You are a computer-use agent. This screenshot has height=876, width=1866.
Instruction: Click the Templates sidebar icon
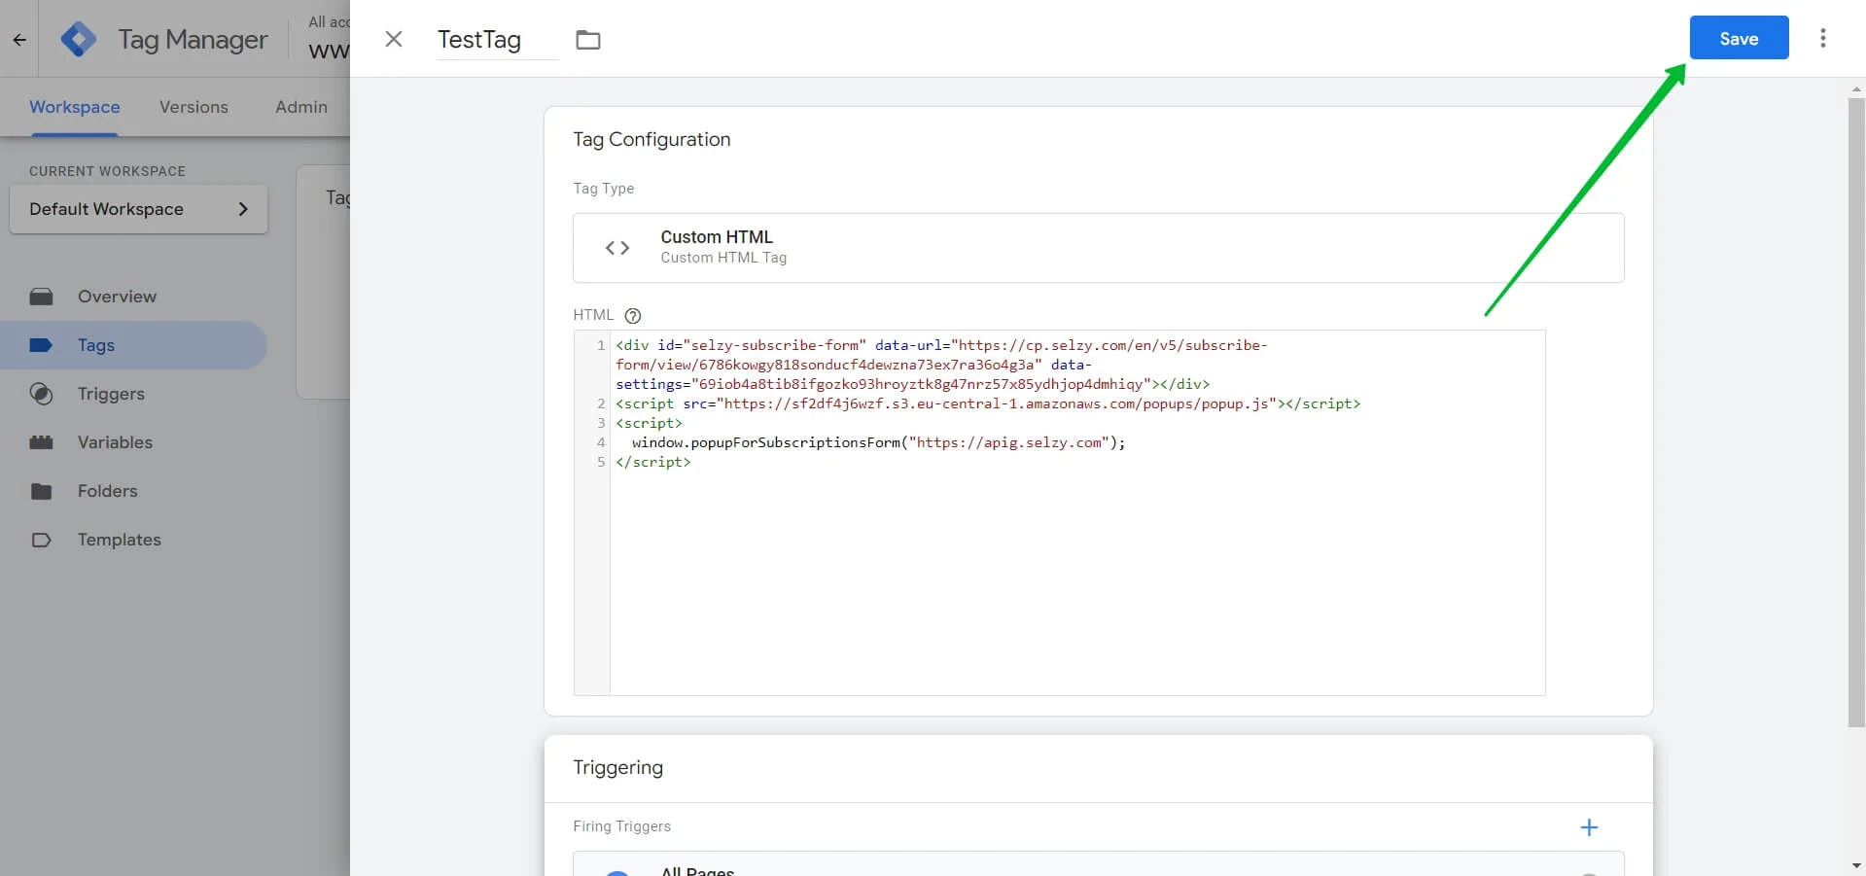(x=41, y=540)
